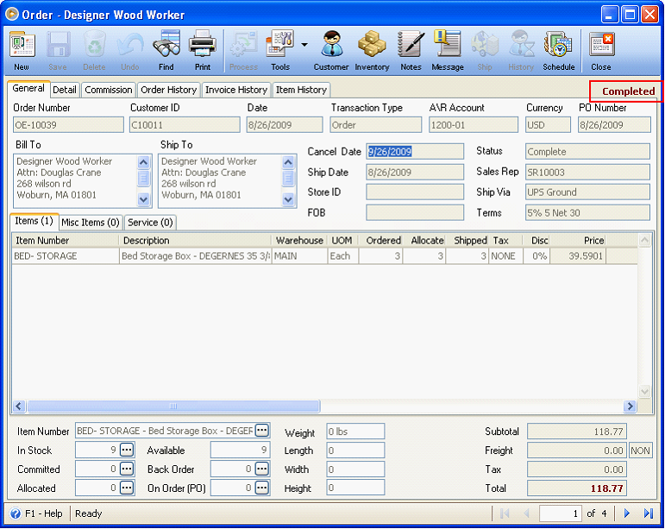Click the items grid horizontal scrollbar thumb
The image size is (665, 529).
tap(173, 406)
